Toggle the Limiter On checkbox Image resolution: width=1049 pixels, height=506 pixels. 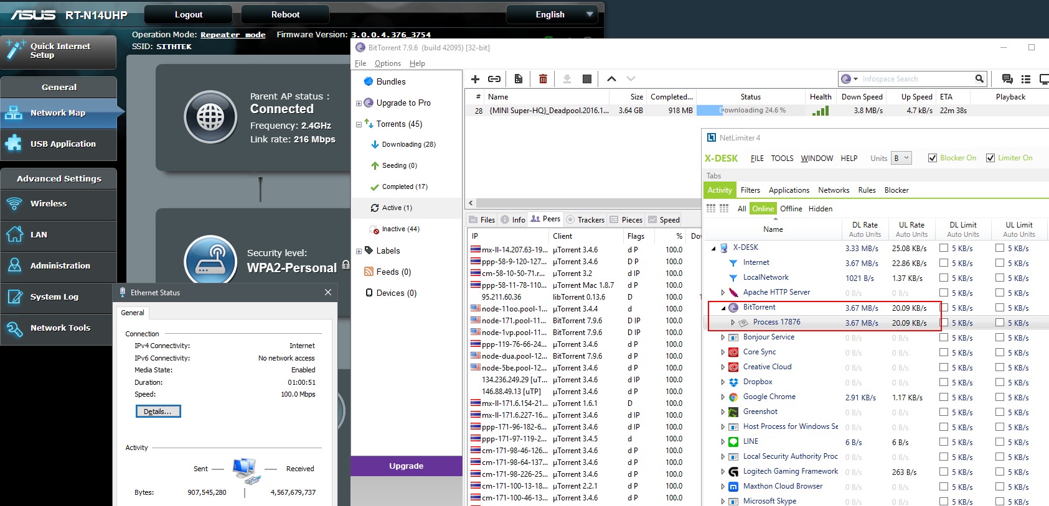tap(990, 158)
